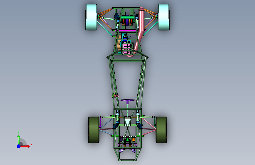Image resolution: width=255 pixels, height=165 pixels.
Task: Select the pale cyan wheel on the right
Action: [164, 17]
